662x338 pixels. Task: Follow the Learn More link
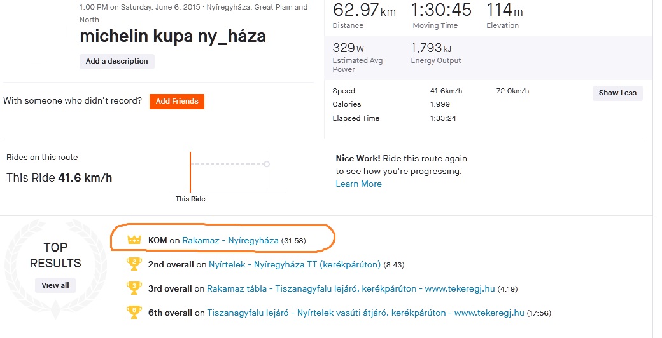tap(358, 184)
